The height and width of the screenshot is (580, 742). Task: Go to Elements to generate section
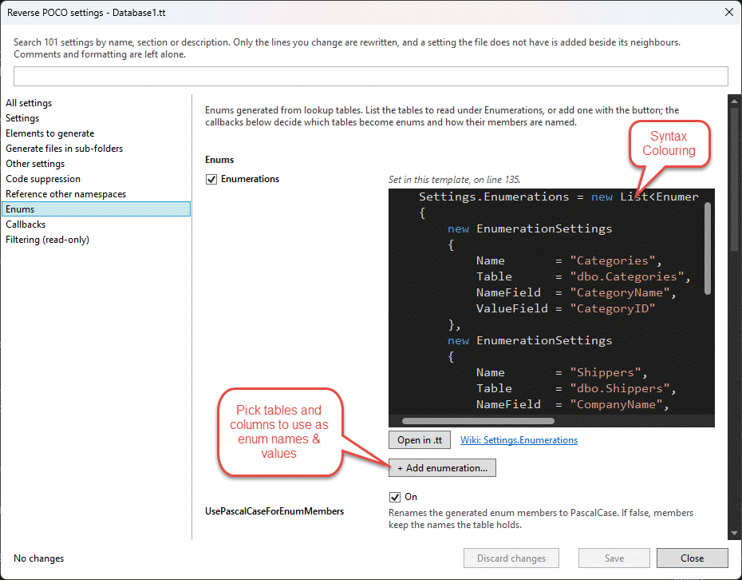coord(49,133)
